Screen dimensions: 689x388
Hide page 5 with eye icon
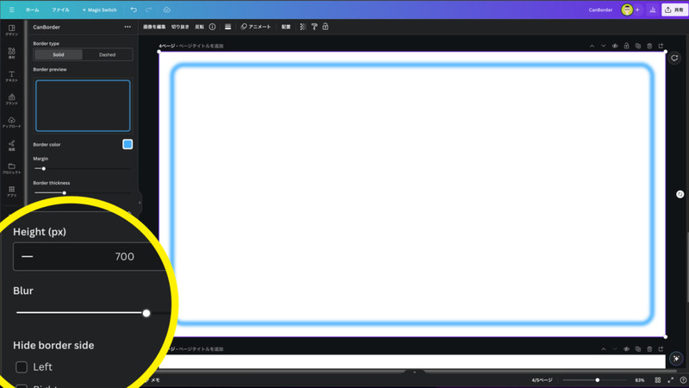click(626, 349)
